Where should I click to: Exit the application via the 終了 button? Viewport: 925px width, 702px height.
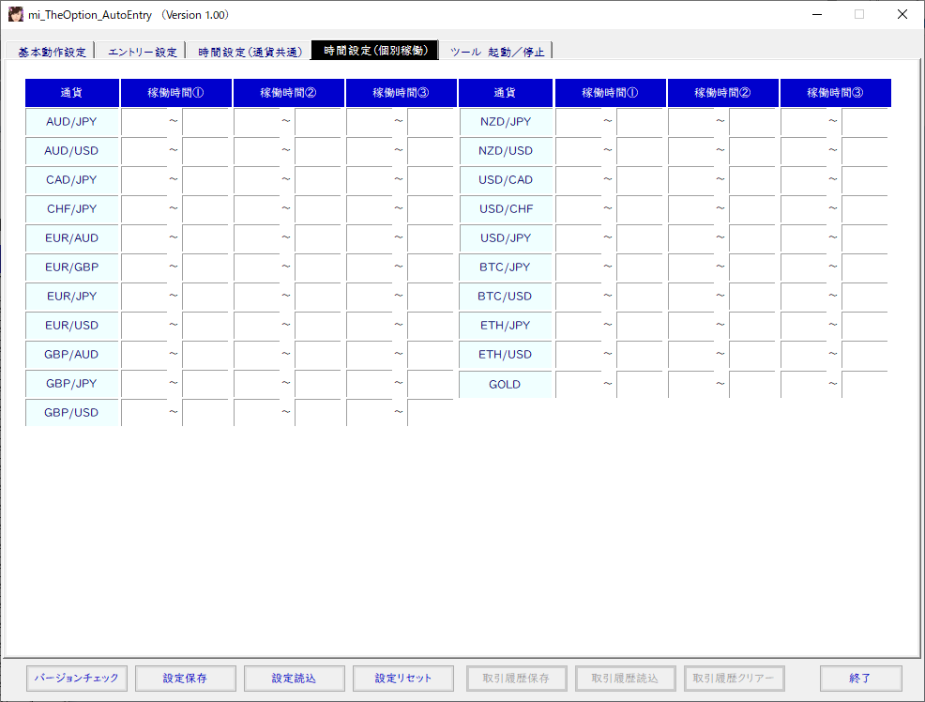coord(860,678)
